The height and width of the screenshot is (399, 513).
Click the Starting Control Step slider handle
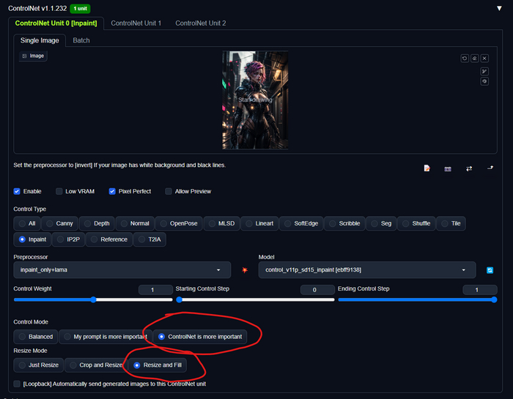click(179, 299)
